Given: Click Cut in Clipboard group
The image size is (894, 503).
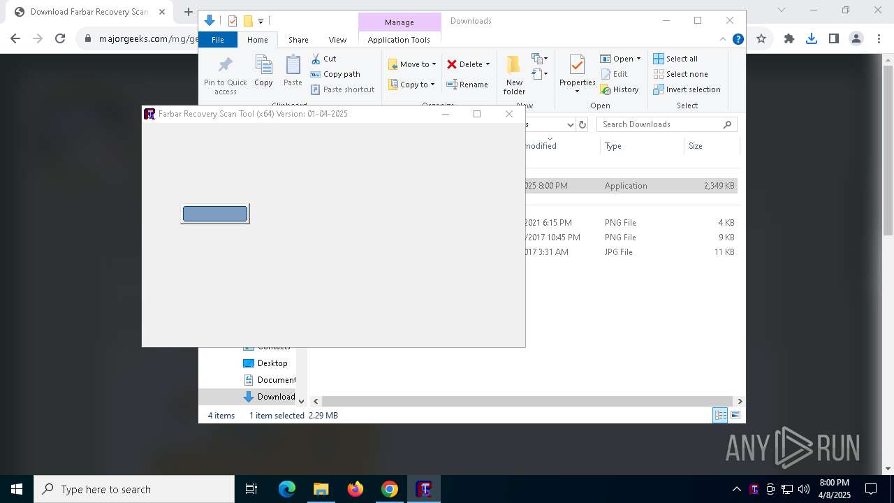Looking at the screenshot, I should pyautogui.click(x=323, y=59).
